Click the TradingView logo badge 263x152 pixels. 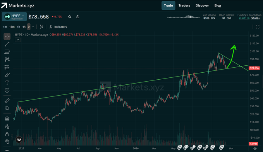(19, 140)
